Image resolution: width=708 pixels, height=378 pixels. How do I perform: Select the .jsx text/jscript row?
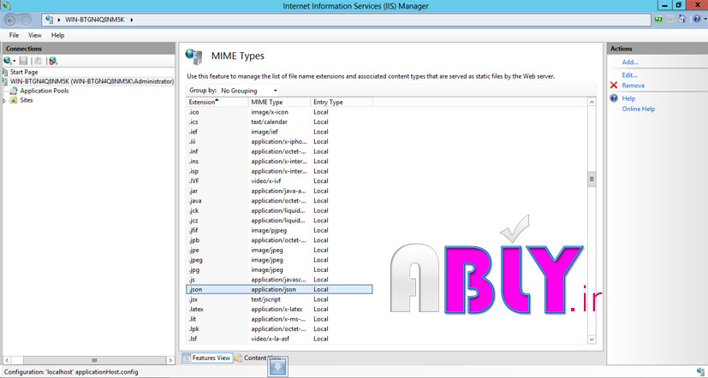tap(279, 299)
